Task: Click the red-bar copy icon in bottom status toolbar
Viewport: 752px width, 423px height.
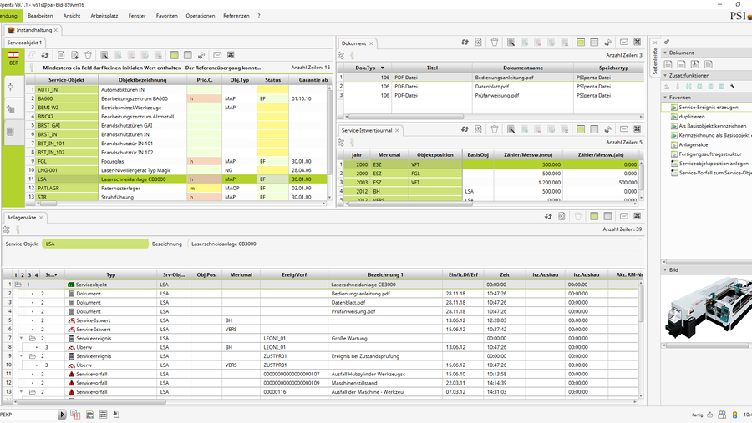Action: pos(75,415)
